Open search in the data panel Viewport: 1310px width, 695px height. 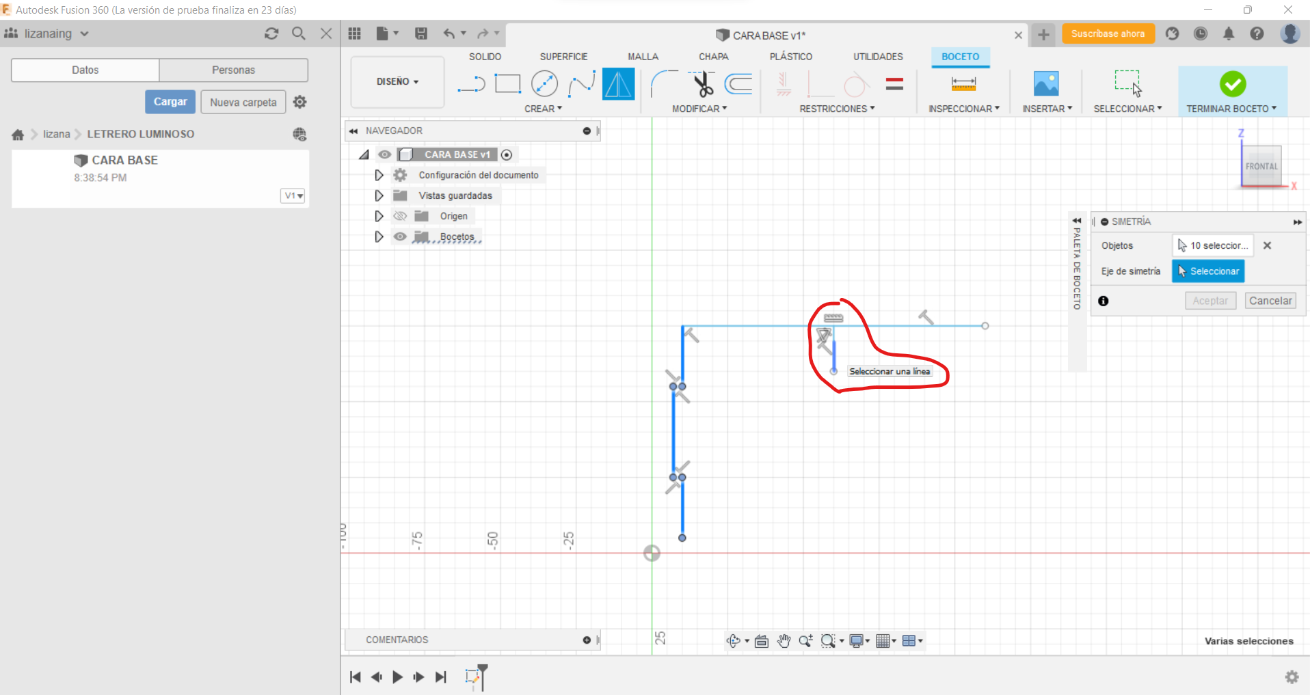(298, 33)
